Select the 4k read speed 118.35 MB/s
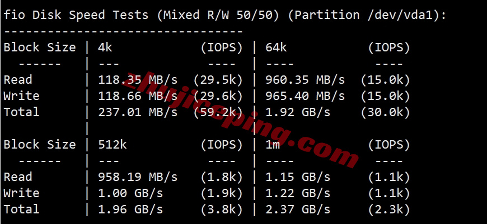This screenshot has width=487, height=224. click(138, 80)
